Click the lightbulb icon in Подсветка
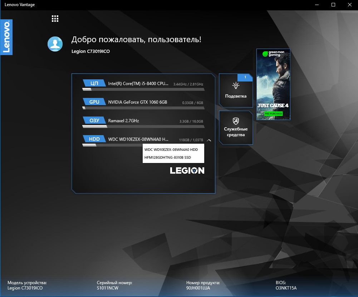The height and width of the screenshot is (297, 358). pos(236,85)
